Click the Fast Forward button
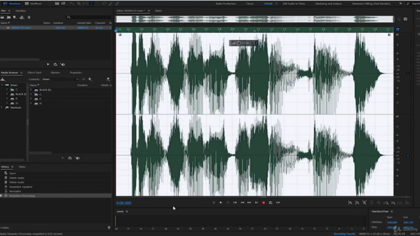 (x=249, y=203)
